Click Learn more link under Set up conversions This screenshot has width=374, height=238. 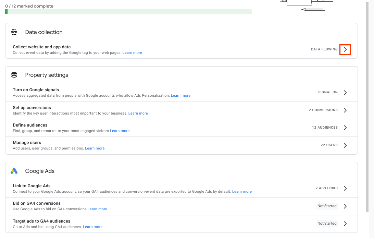[138, 114]
